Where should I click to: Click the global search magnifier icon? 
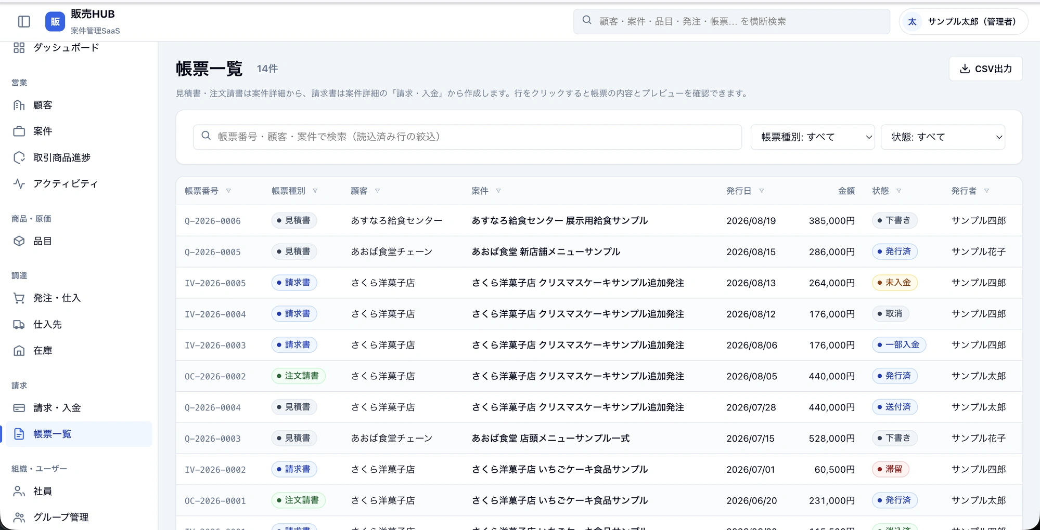pyautogui.click(x=587, y=20)
